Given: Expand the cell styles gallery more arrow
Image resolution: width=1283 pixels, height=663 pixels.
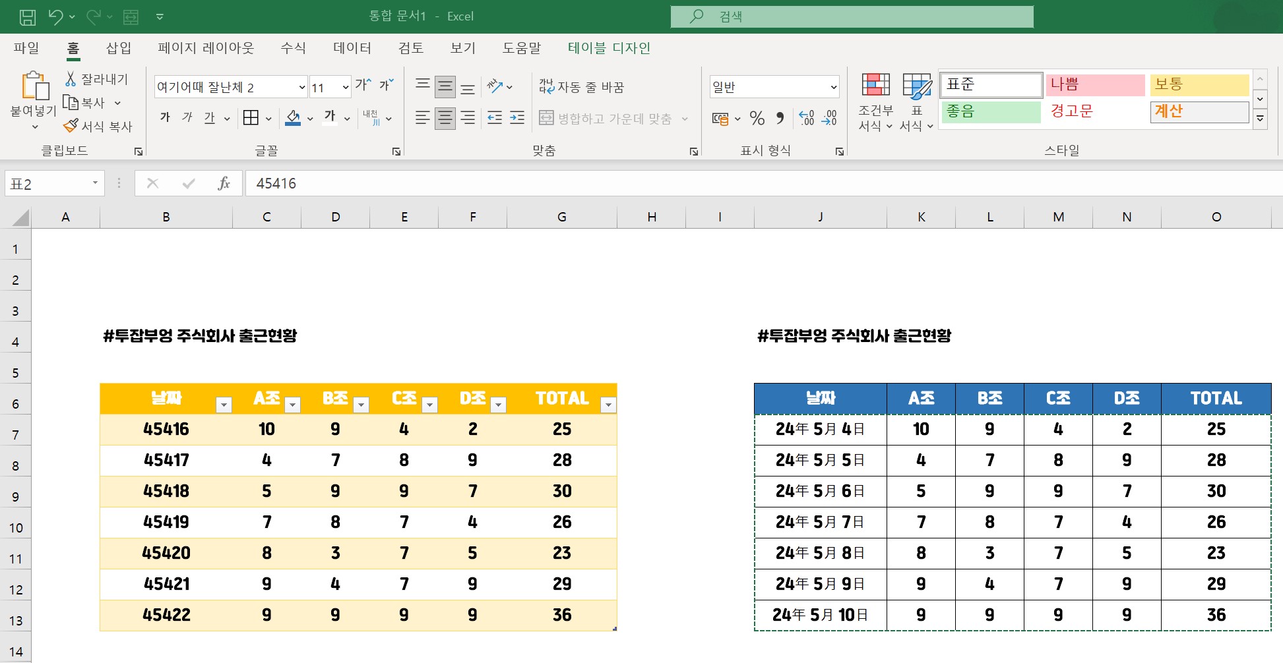Looking at the screenshot, I should (x=1260, y=119).
